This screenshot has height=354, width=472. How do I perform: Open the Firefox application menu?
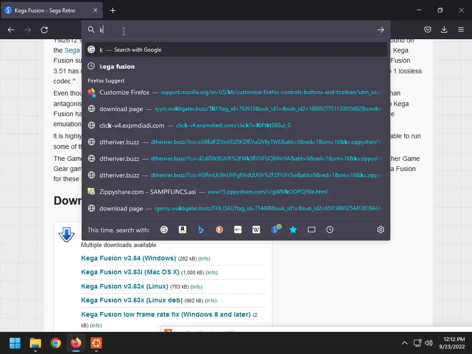(x=461, y=29)
